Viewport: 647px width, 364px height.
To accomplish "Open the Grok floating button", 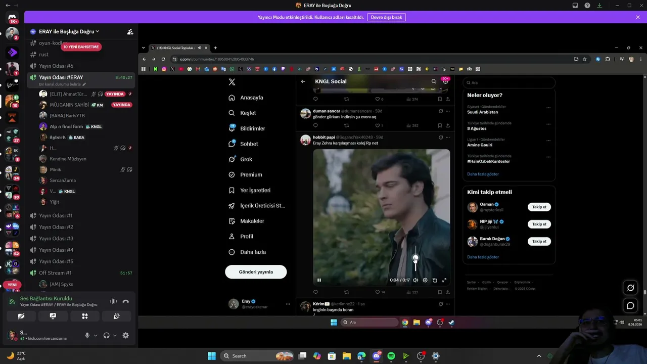I will click(x=630, y=288).
